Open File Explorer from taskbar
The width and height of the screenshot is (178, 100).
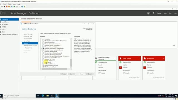pos(48,96)
